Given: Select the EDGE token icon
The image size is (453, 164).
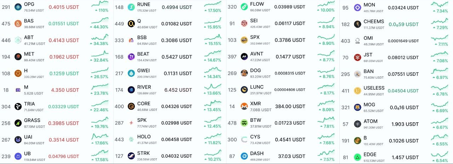Looking at the screenshot, I should [x=357, y=157].
